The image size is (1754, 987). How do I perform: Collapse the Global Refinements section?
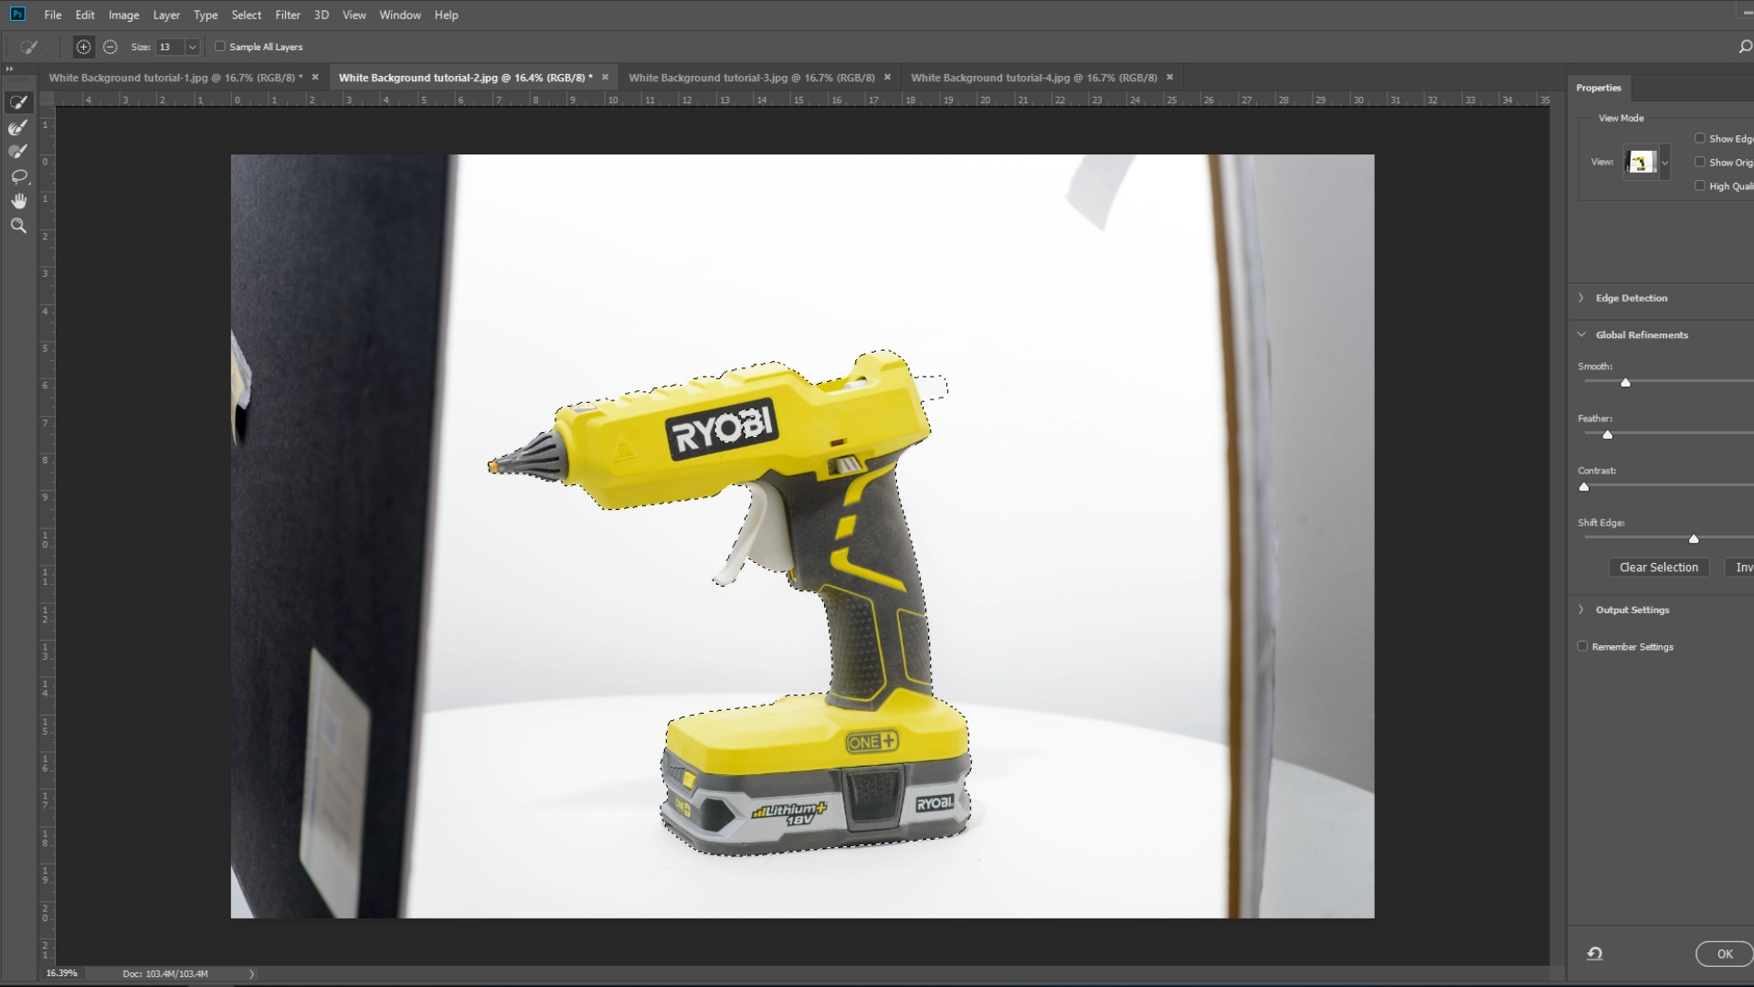(x=1581, y=334)
